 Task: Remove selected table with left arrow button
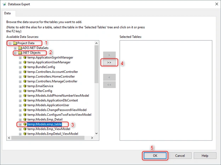pyautogui.click(x=109, y=77)
